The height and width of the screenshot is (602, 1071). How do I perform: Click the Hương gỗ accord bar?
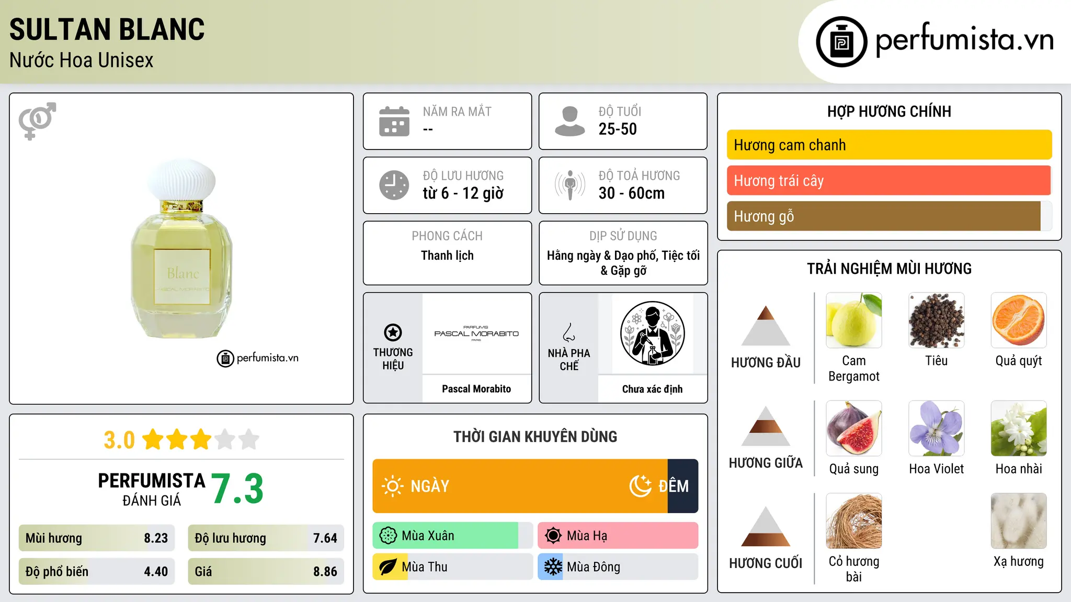tap(889, 216)
